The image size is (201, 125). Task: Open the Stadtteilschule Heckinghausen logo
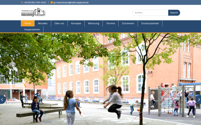coord(33,12)
